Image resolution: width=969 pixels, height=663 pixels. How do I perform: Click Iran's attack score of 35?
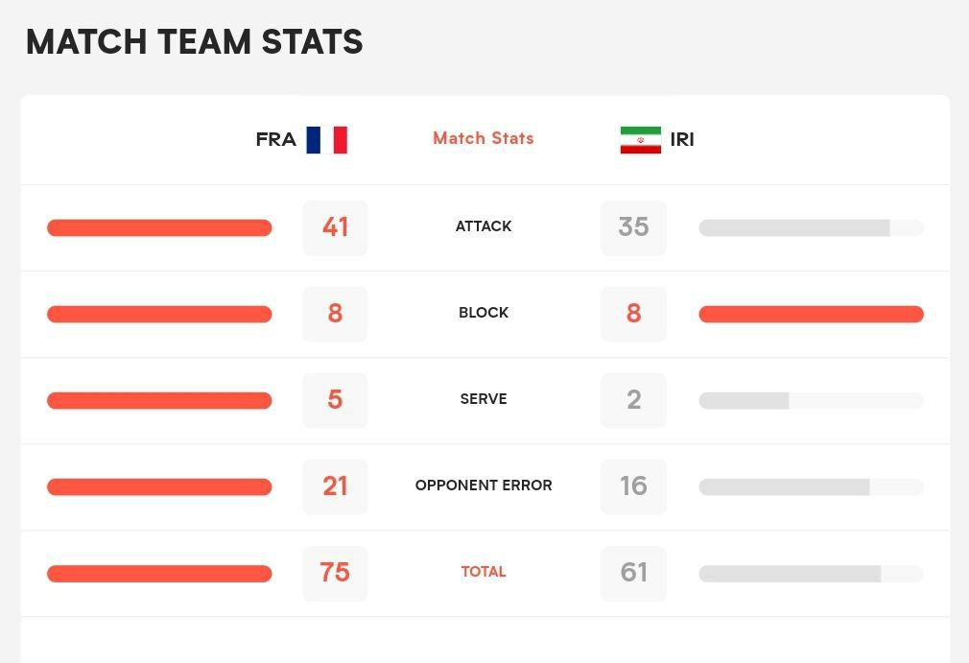pos(633,227)
